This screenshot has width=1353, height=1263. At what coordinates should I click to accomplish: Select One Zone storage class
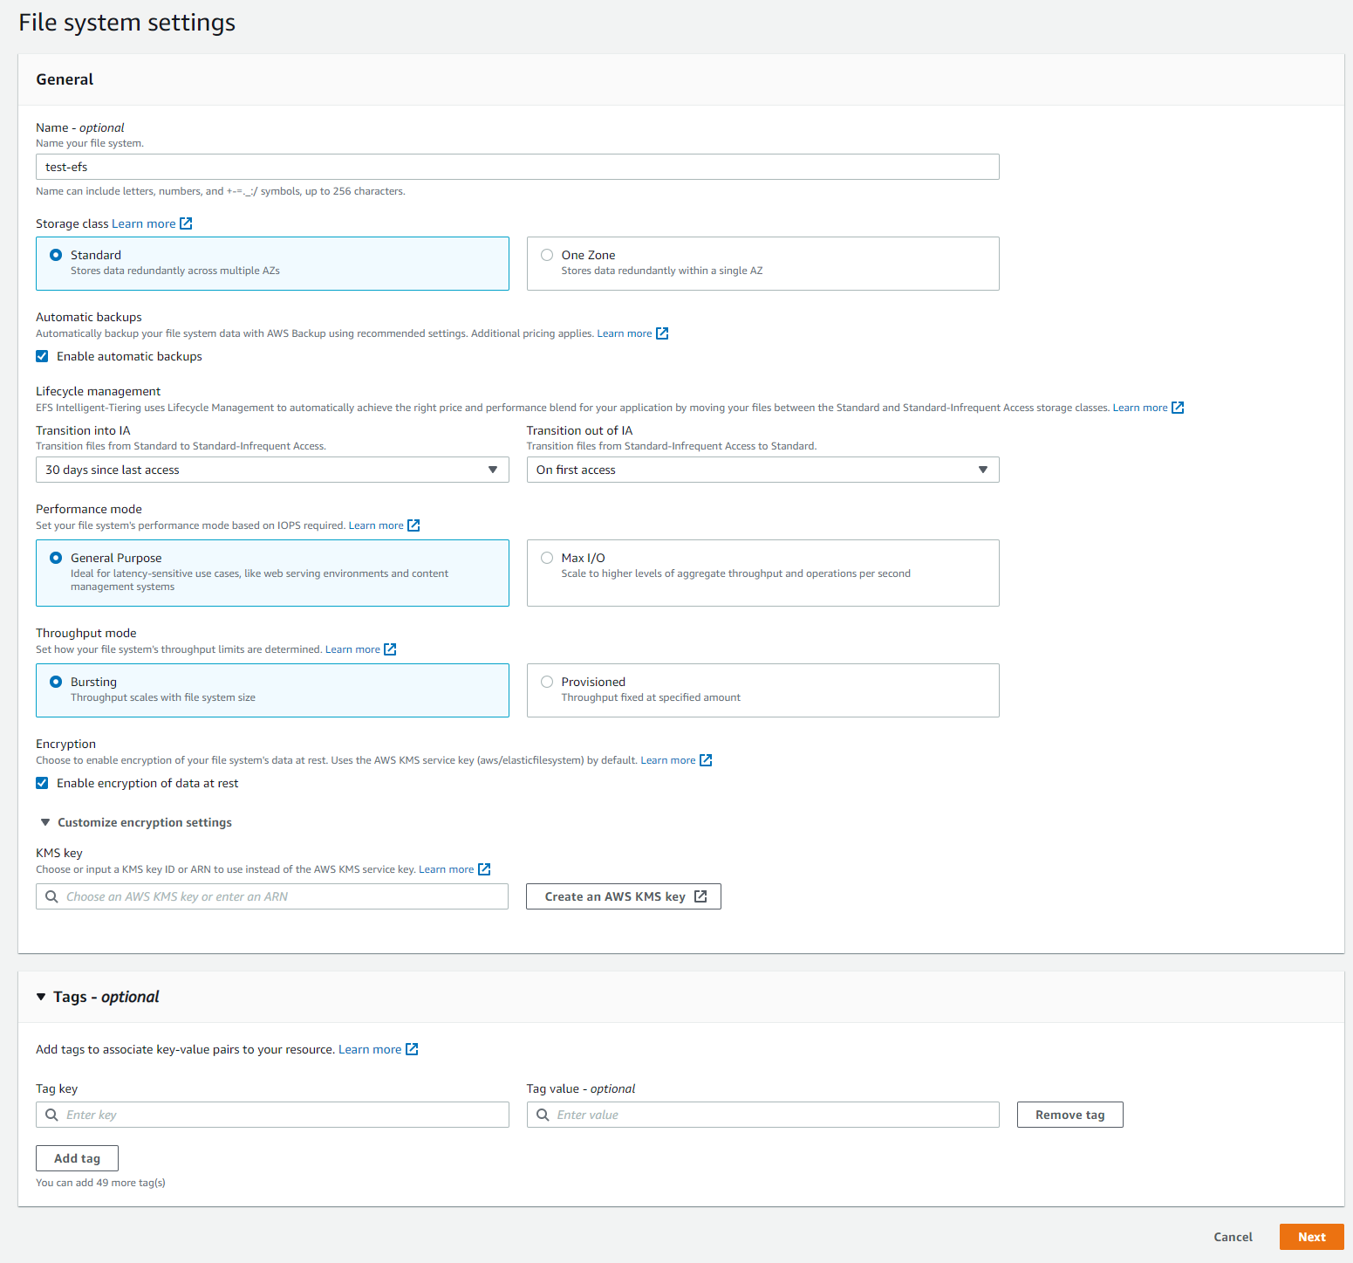click(547, 254)
